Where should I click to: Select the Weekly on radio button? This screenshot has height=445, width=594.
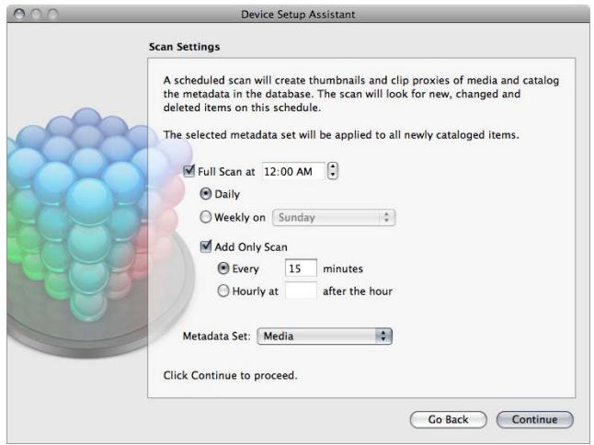coord(205,217)
